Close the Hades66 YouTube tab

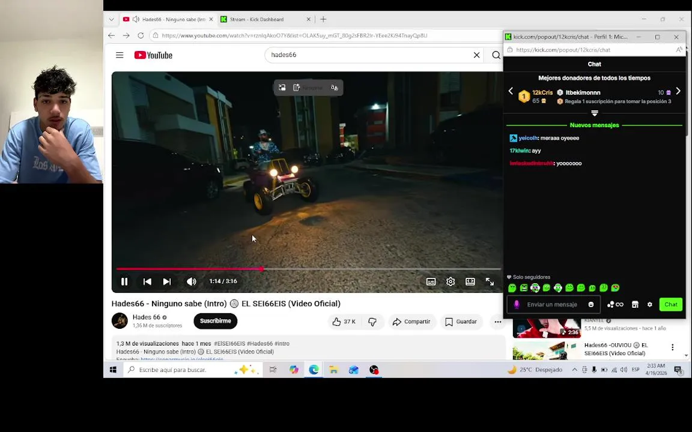(211, 19)
